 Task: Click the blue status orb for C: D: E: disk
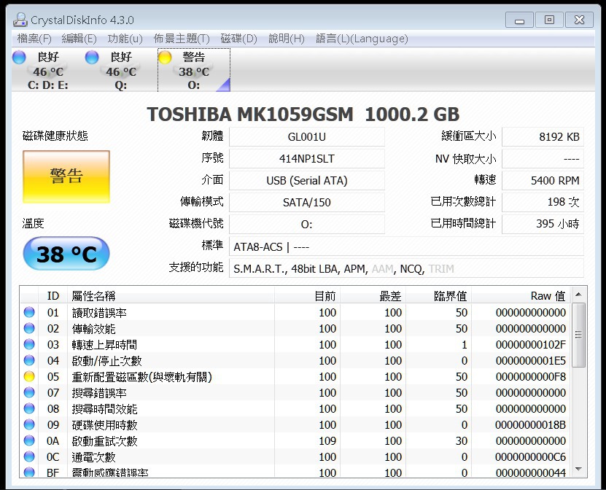coord(19,57)
